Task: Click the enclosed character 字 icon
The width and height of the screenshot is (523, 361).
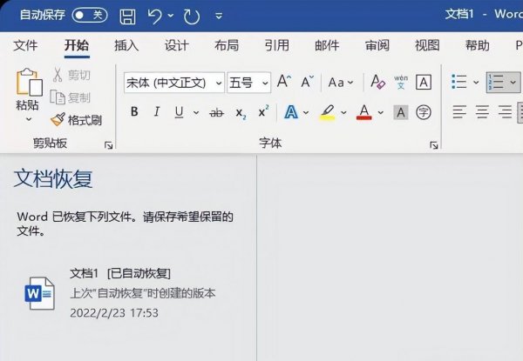Action: [x=424, y=112]
